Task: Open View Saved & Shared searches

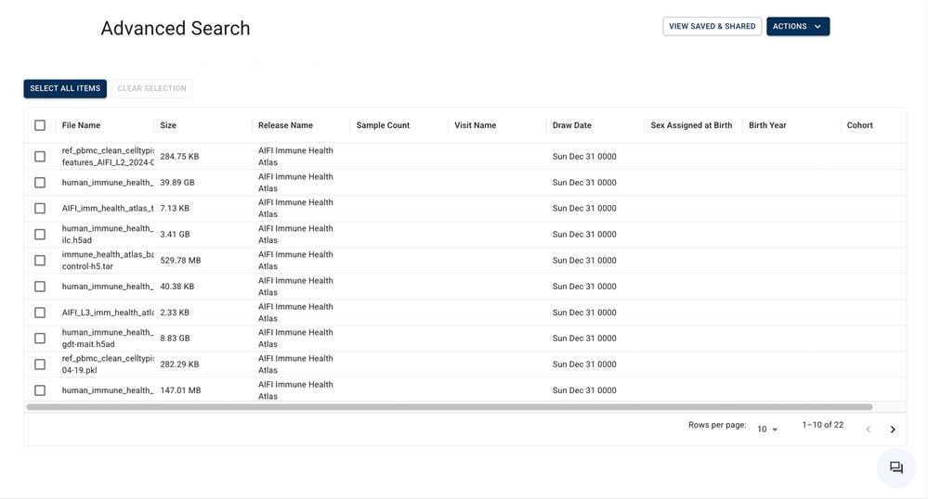Action: [x=712, y=27]
